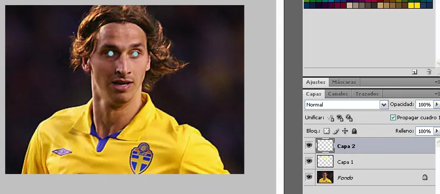Hide the Capa 1 layer
The image size is (440, 194).
pyautogui.click(x=309, y=161)
